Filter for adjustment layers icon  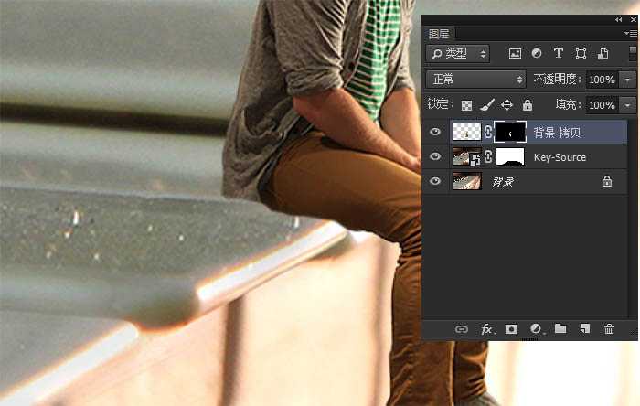537,53
